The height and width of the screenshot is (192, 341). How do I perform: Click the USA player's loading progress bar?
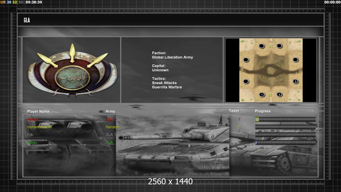285,119
